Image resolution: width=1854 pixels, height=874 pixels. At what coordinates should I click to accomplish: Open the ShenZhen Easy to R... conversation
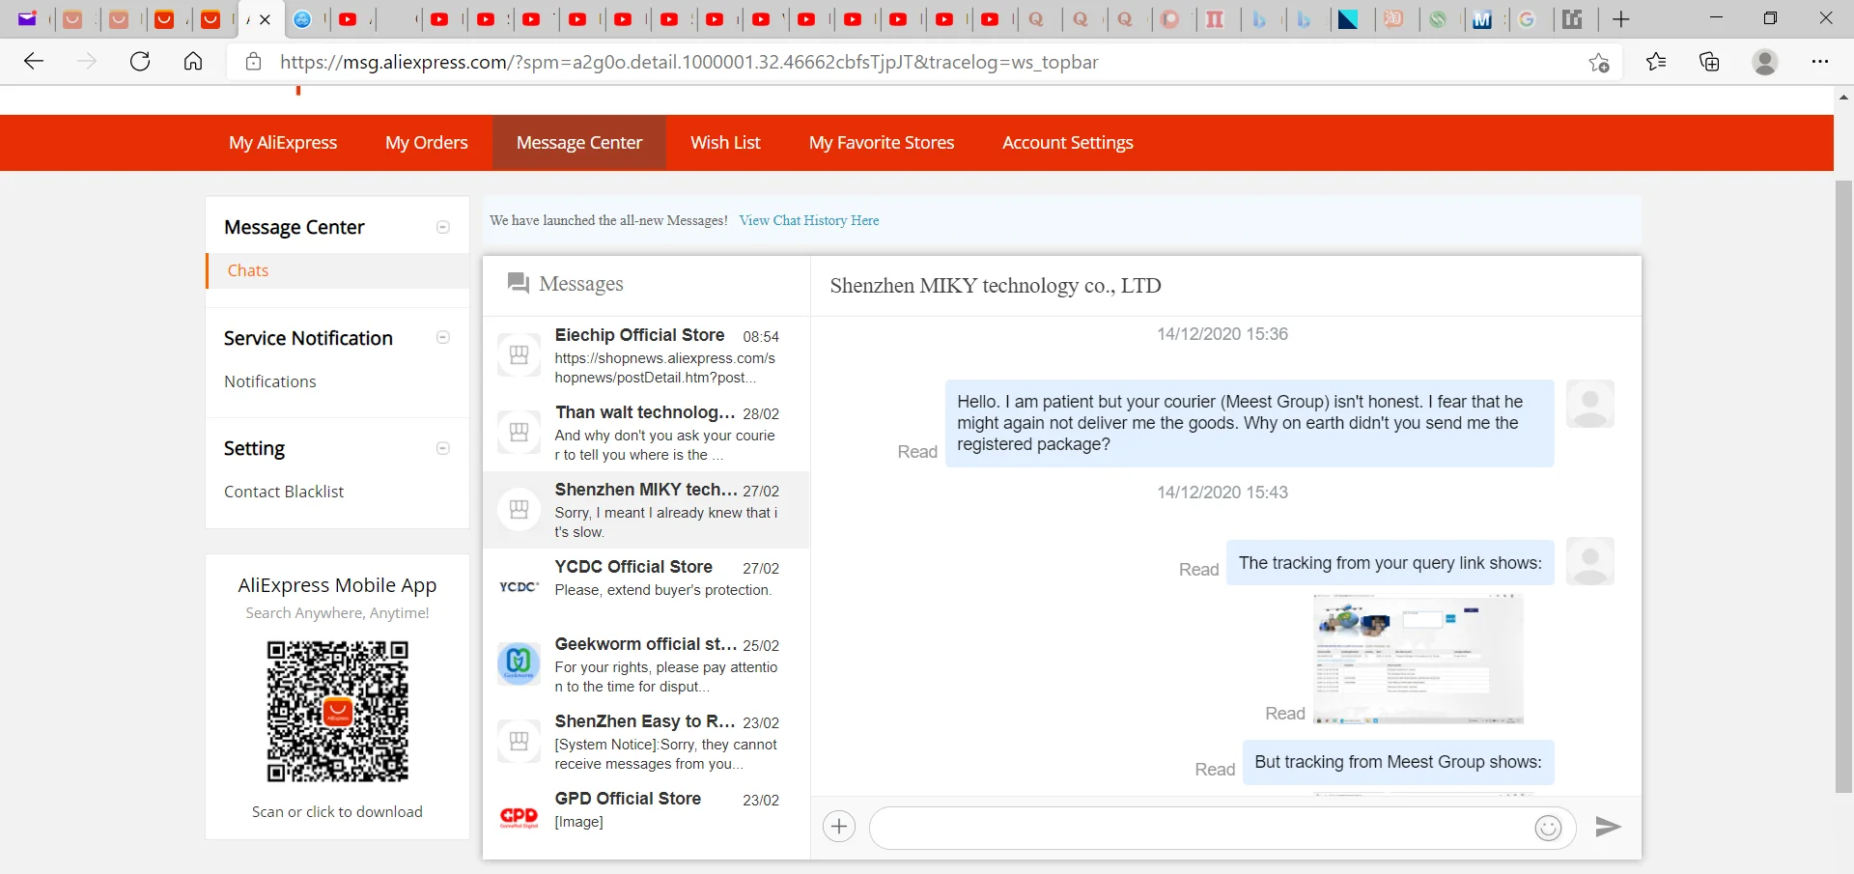[646, 742]
